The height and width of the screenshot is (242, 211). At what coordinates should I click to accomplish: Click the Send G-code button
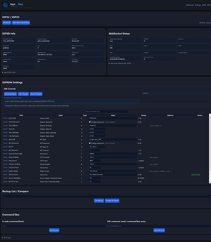[54, 230]
